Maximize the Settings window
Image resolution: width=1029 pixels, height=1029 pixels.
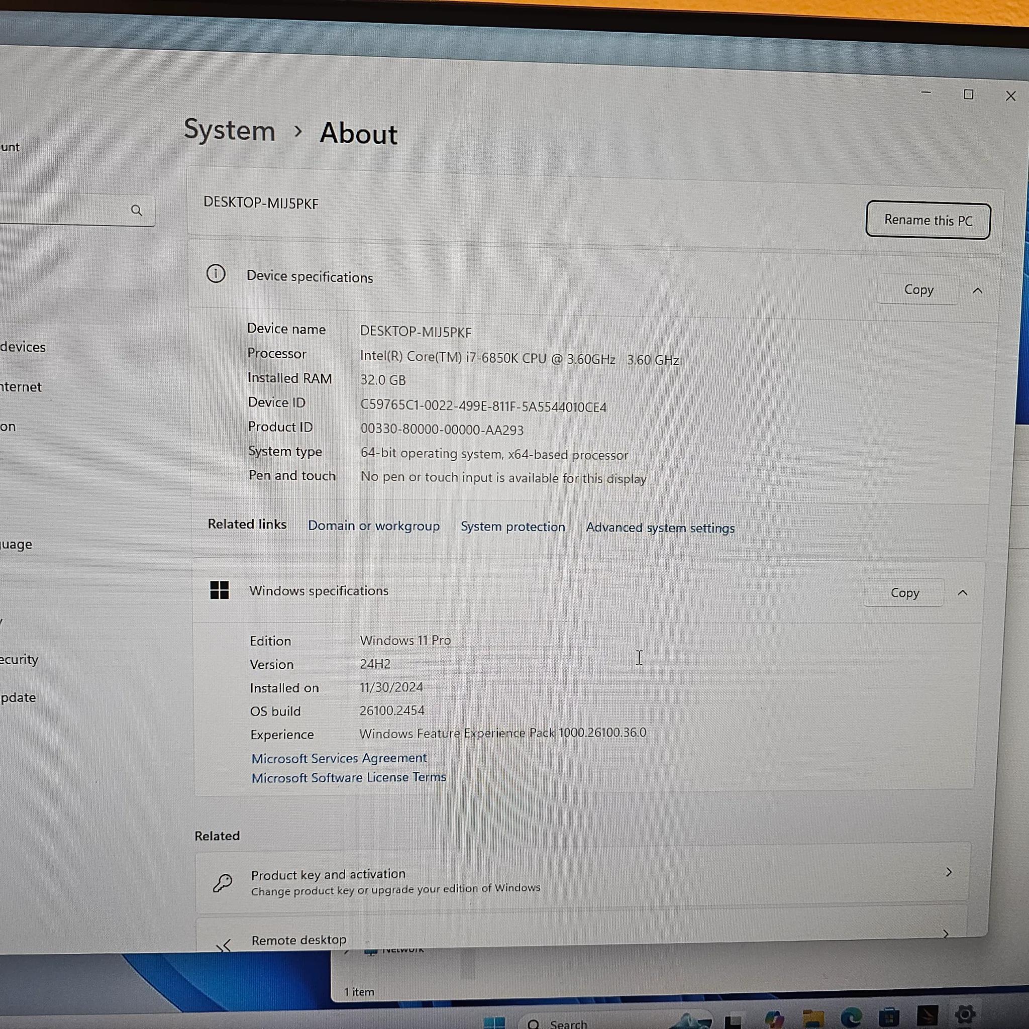pyautogui.click(x=968, y=94)
